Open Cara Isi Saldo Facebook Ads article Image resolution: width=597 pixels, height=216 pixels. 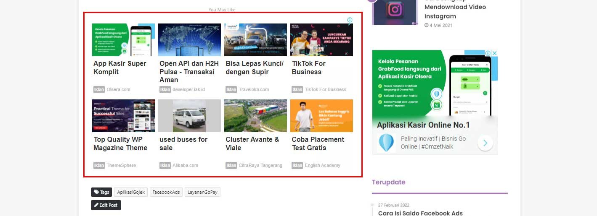point(420,213)
